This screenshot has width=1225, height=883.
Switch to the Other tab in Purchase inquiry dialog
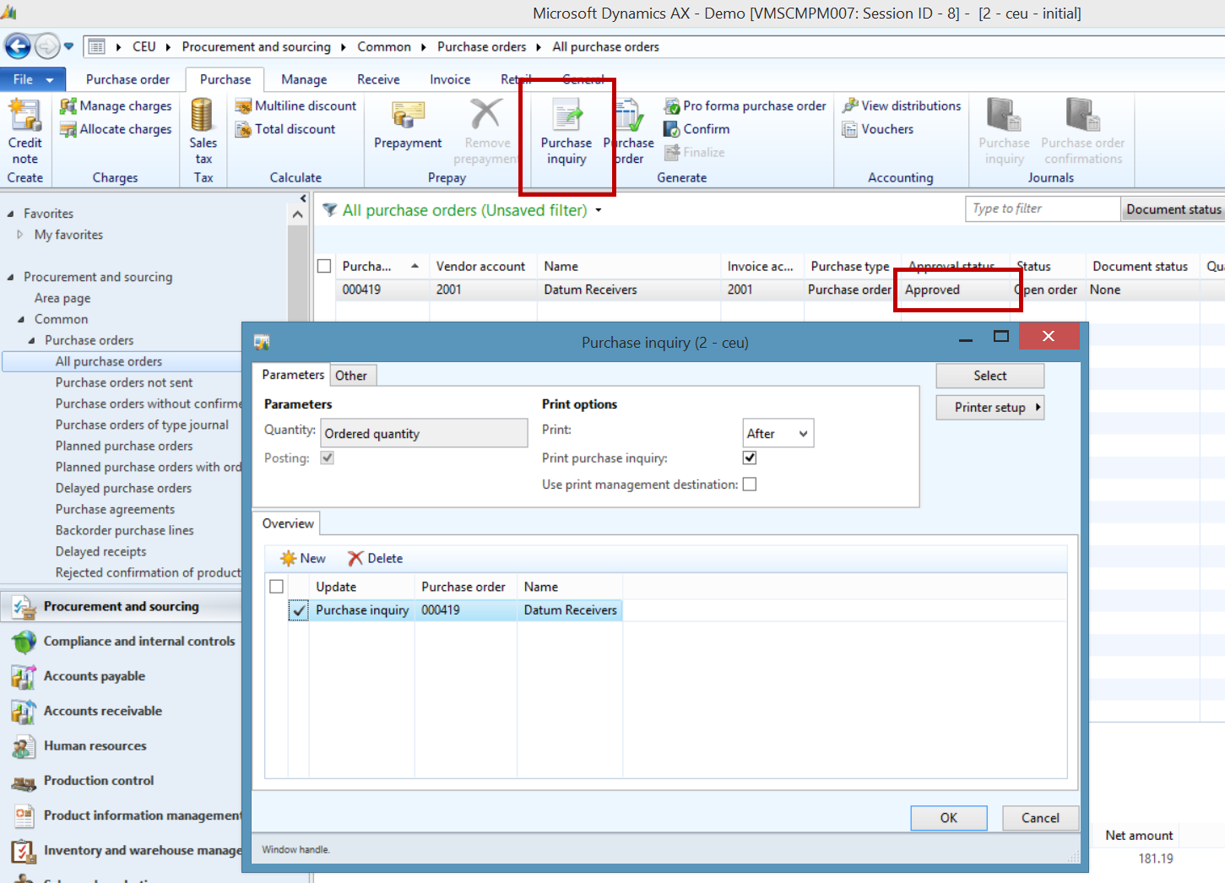(x=353, y=375)
